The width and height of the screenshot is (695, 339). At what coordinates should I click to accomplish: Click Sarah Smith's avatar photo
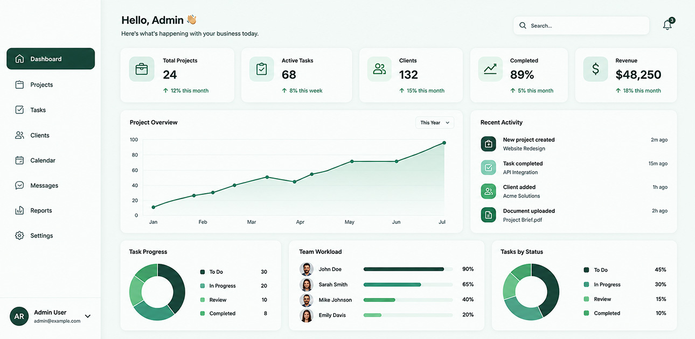[307, 285]
